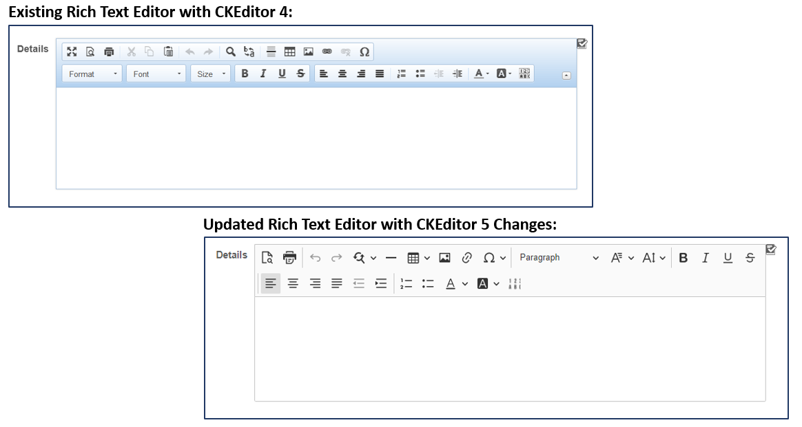Toggle Underline in CKEditor 5 toolbar
This screenshot has height=427, width=802.
(728, 258)
